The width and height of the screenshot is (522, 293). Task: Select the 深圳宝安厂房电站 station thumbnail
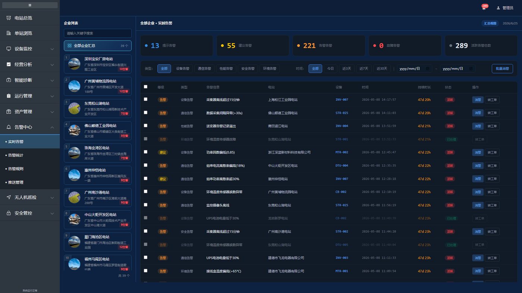click(74, 64)
